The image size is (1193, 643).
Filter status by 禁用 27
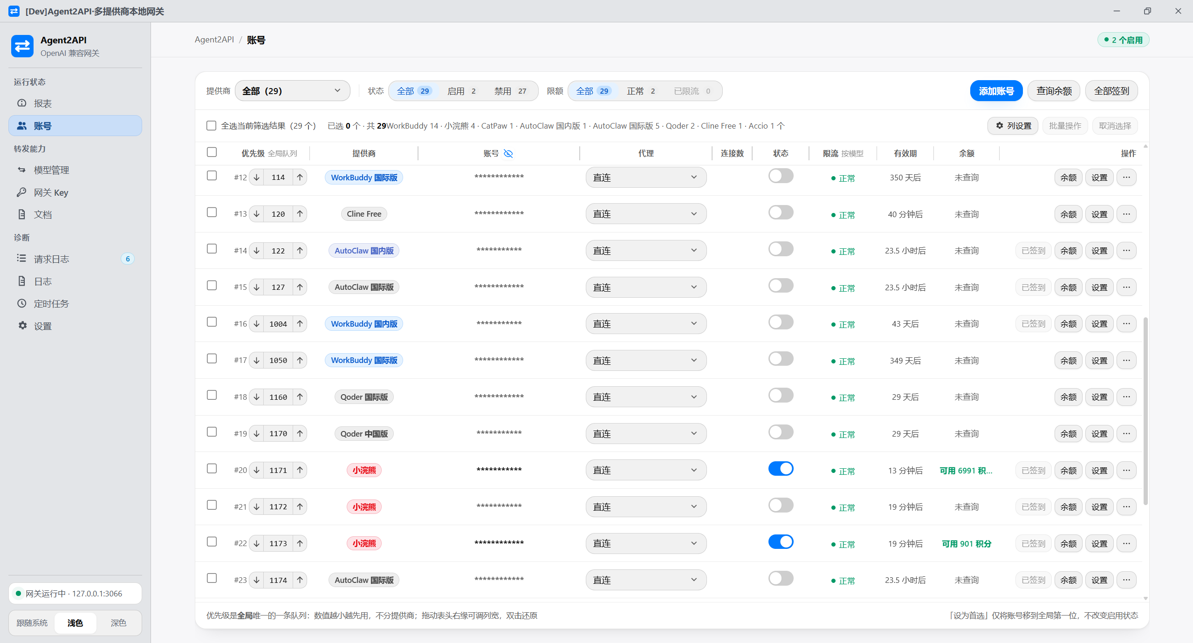(x=510, y=91)
